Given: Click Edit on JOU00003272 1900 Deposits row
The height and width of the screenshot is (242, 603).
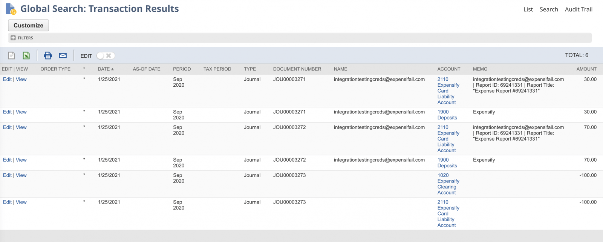Looking at the screenshot, I should 7,160.
